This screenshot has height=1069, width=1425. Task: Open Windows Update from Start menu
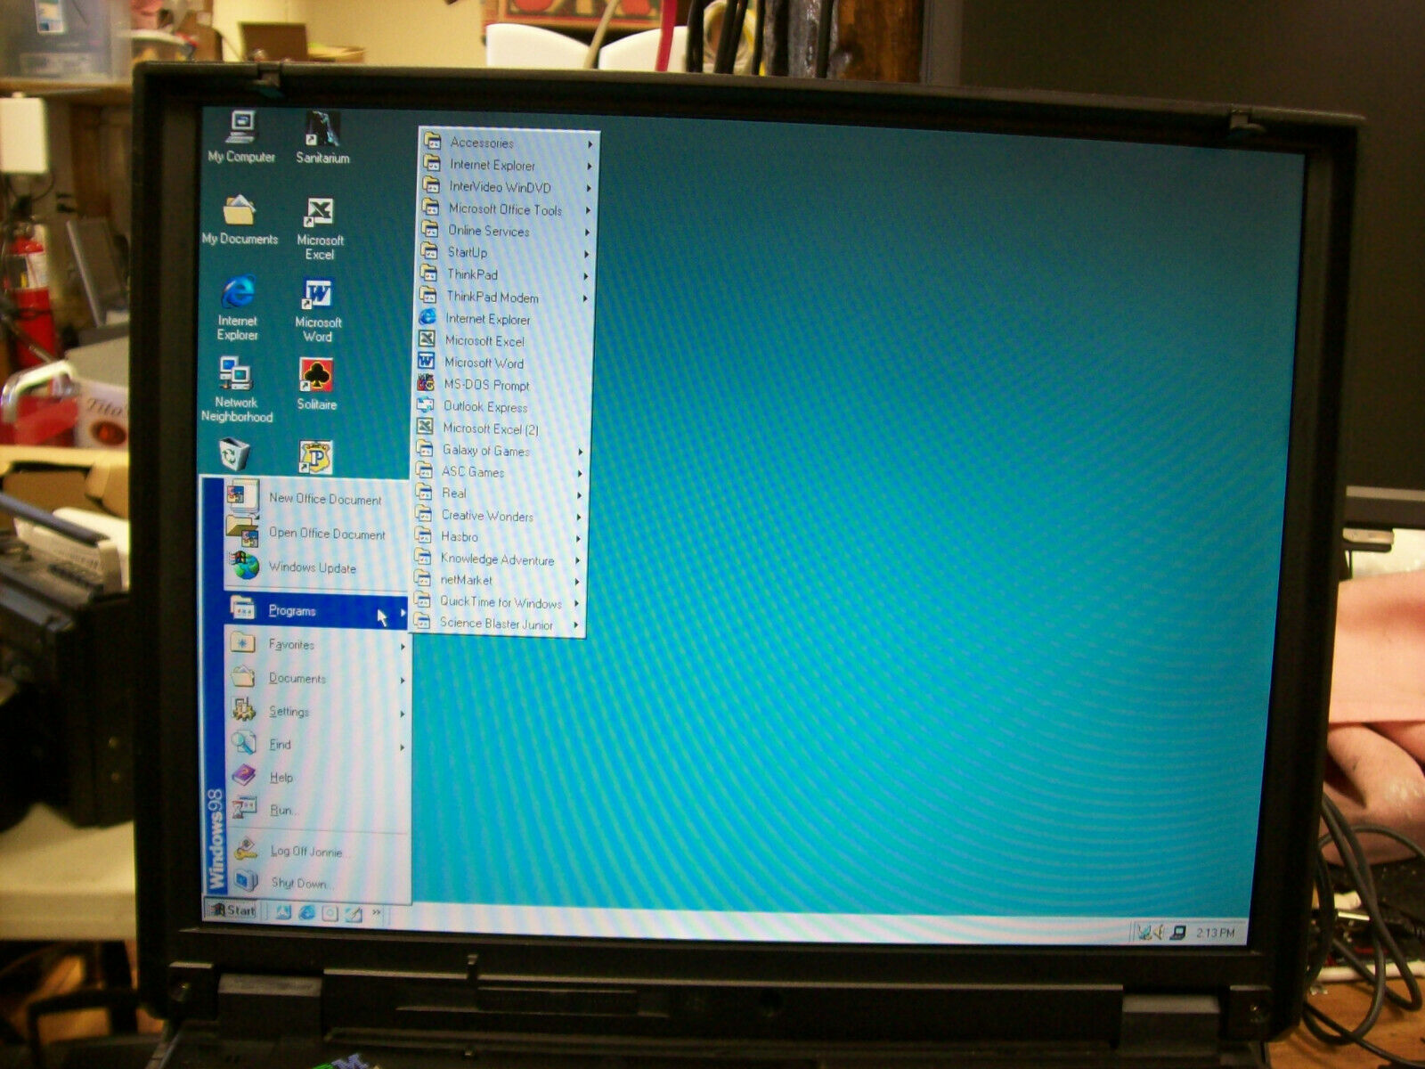coord(317,567)
